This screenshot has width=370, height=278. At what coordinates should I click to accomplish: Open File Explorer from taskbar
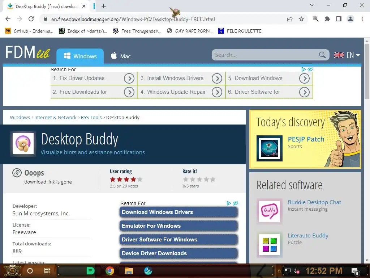coord(129,271)
